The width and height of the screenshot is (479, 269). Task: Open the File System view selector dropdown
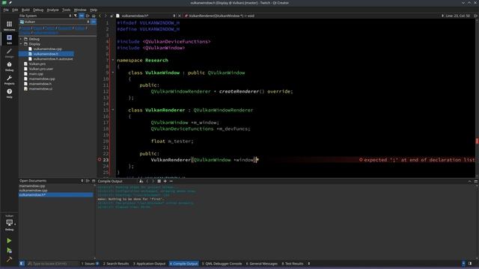(x=45, y=16)
